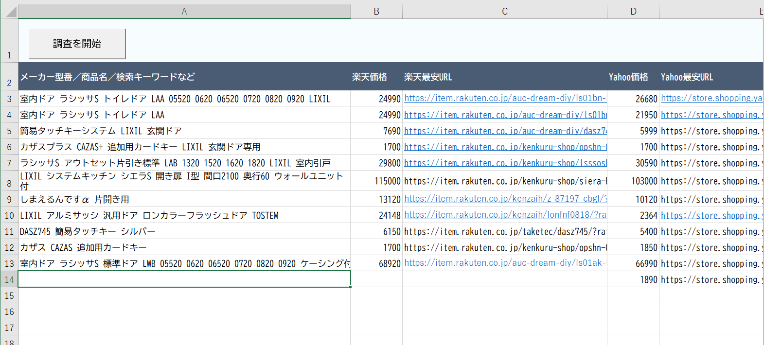Open the Yahoo store link in row 10
The image size is (764, 345).
coord(710,215)
